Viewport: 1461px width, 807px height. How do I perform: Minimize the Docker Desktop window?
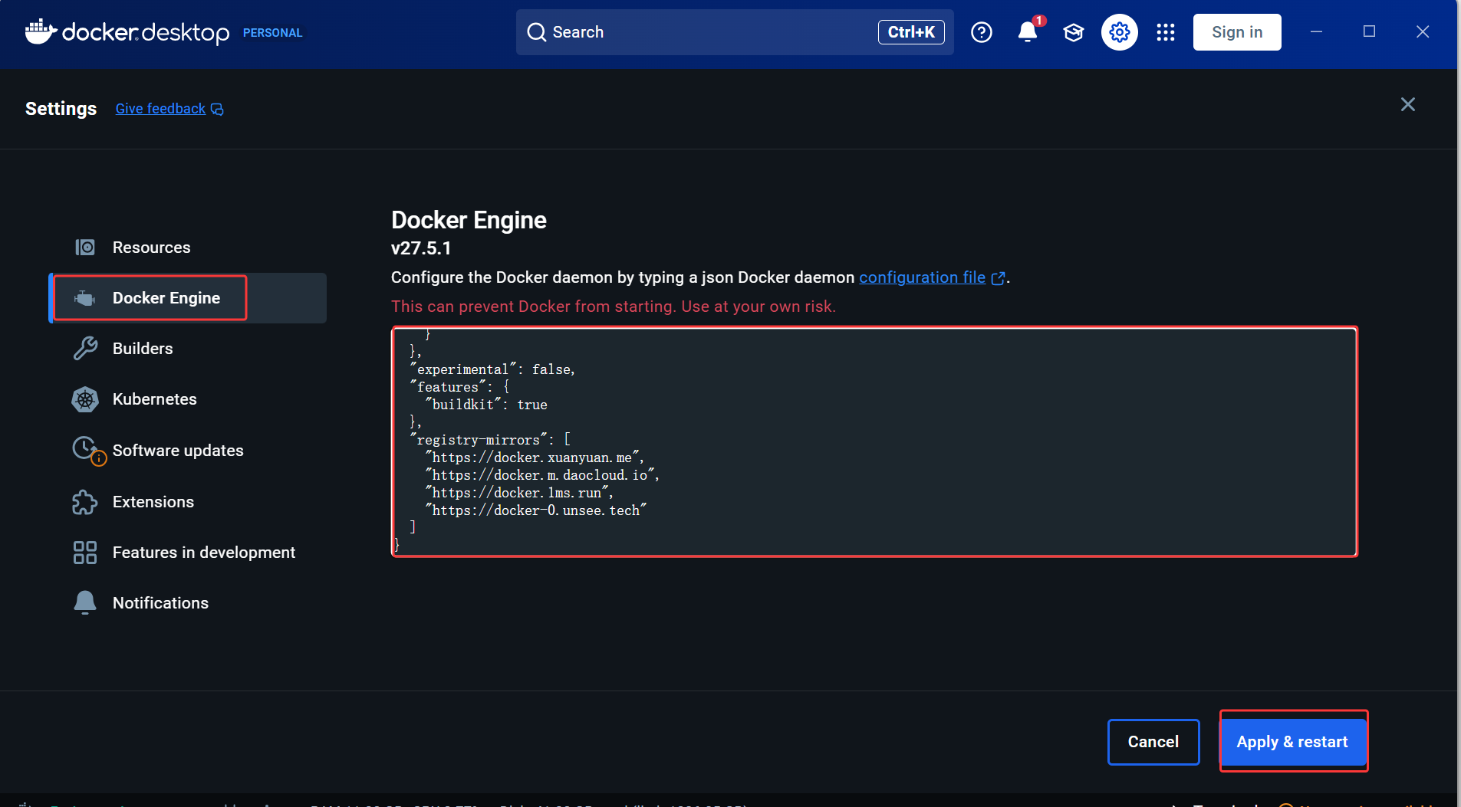tap(1316, 32)
